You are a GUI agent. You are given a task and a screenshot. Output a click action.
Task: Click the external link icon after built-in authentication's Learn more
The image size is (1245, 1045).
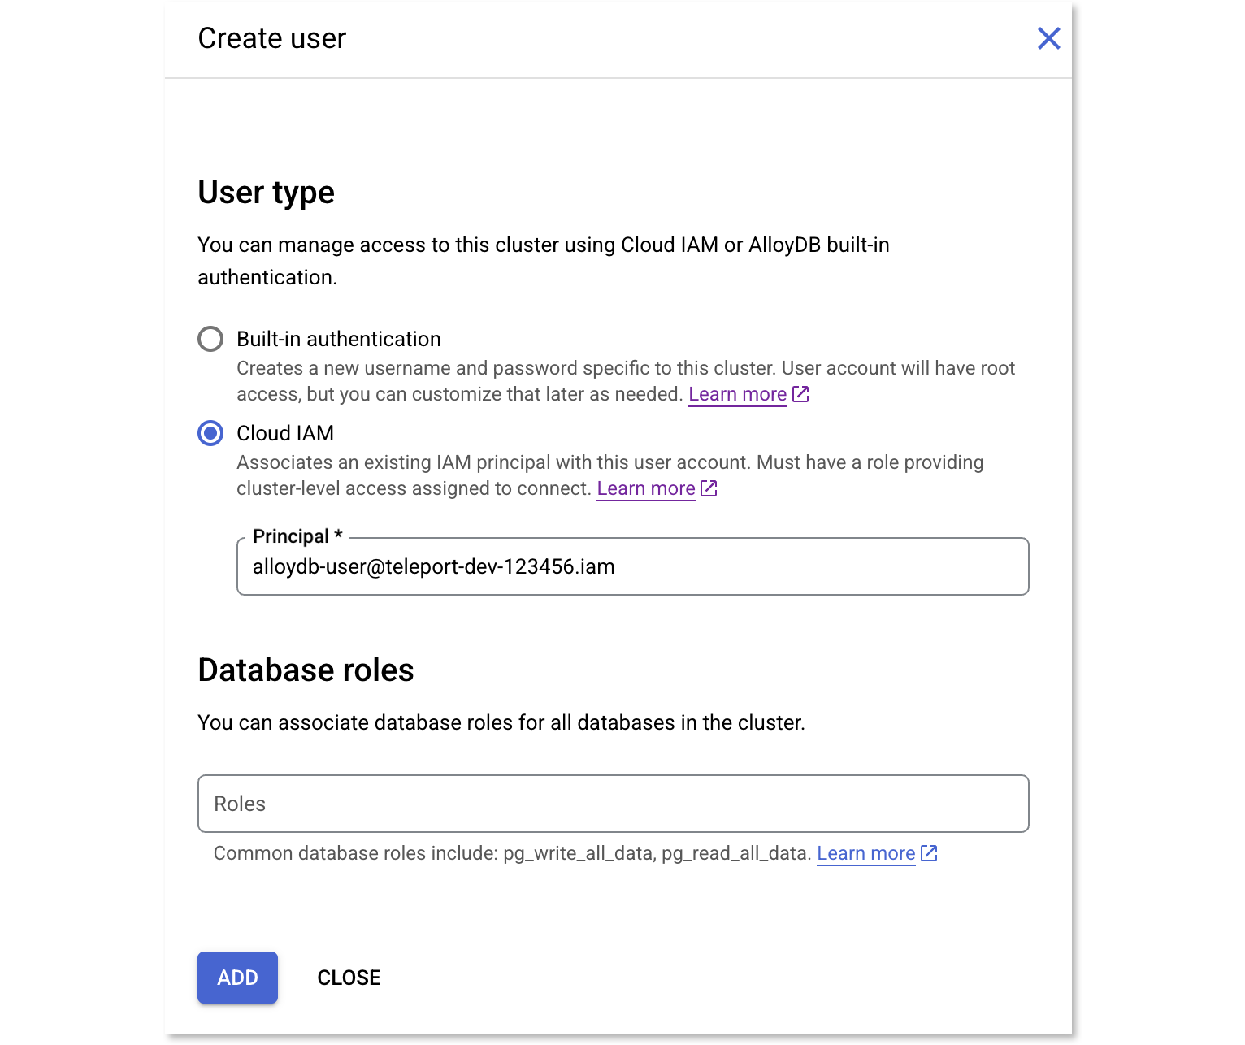point(800,393)
